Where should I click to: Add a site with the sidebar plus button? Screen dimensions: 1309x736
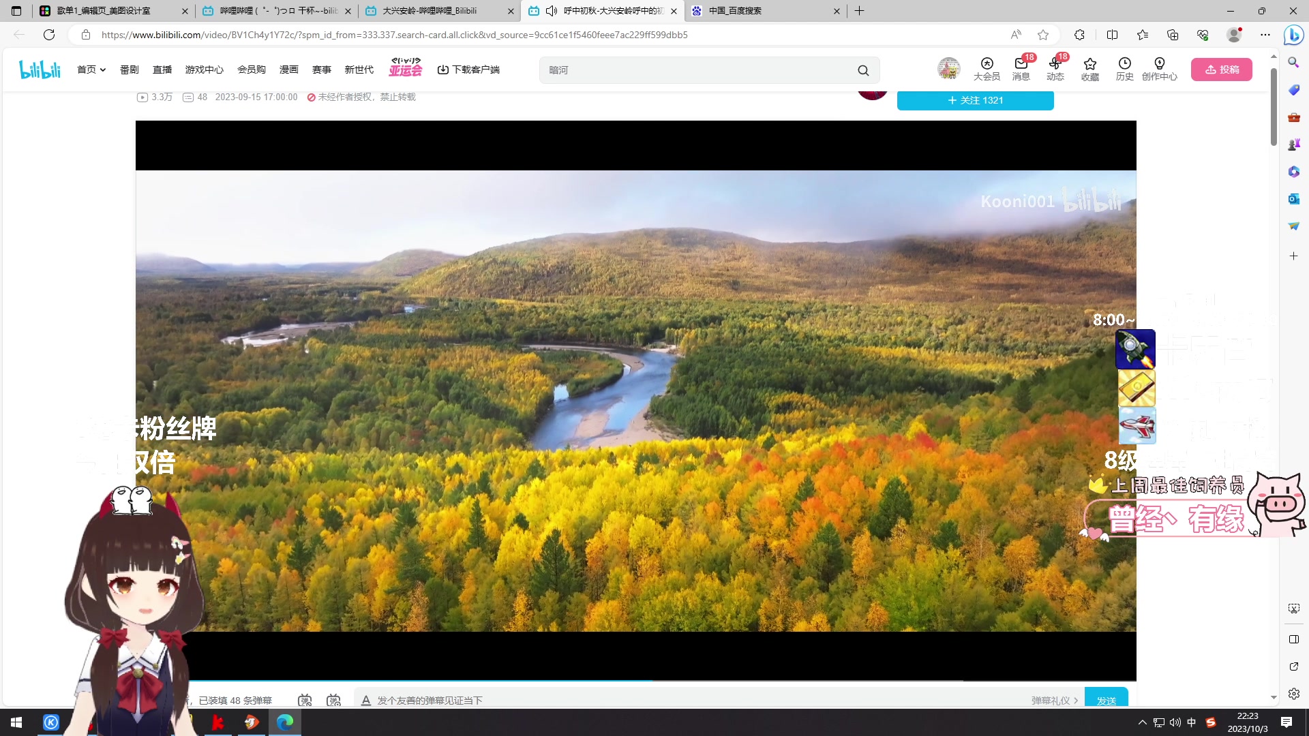(x=1293, y=256)
